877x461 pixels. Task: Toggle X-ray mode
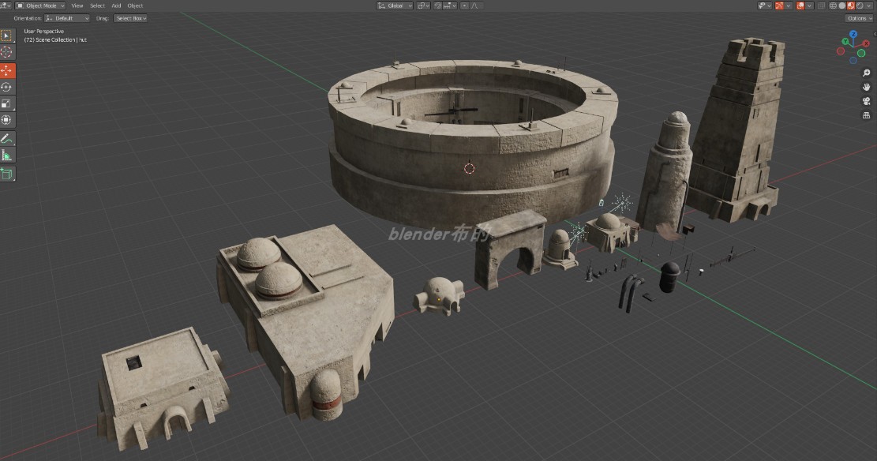click(821, 6)
